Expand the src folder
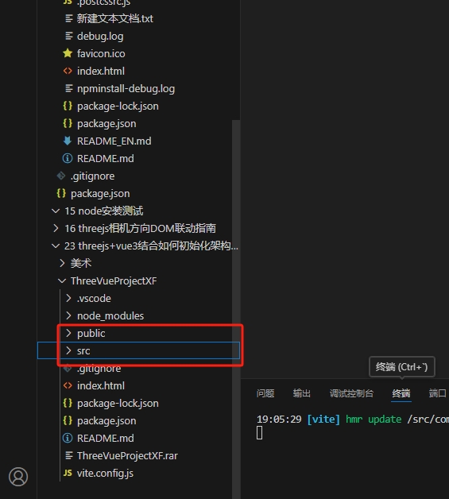The image size is (449, 499). pyautogui.click(x=68, y=350)
